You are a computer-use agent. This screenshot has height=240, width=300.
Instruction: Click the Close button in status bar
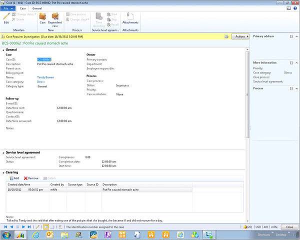(x=289, y=227)
